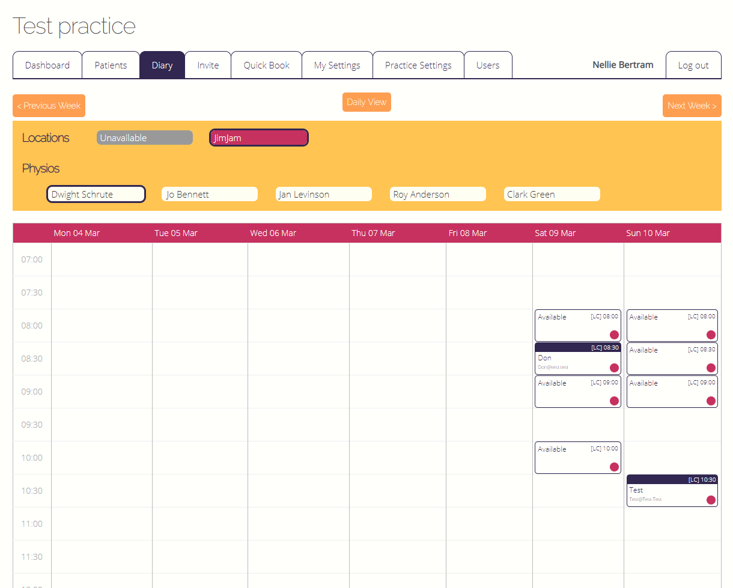Click the Test@Test.Test email text
The image size is (733, 588).
coord(645,499)
